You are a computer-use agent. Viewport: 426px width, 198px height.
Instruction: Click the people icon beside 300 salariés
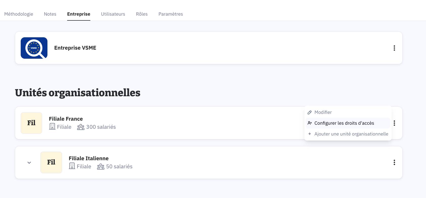[81, 127]
